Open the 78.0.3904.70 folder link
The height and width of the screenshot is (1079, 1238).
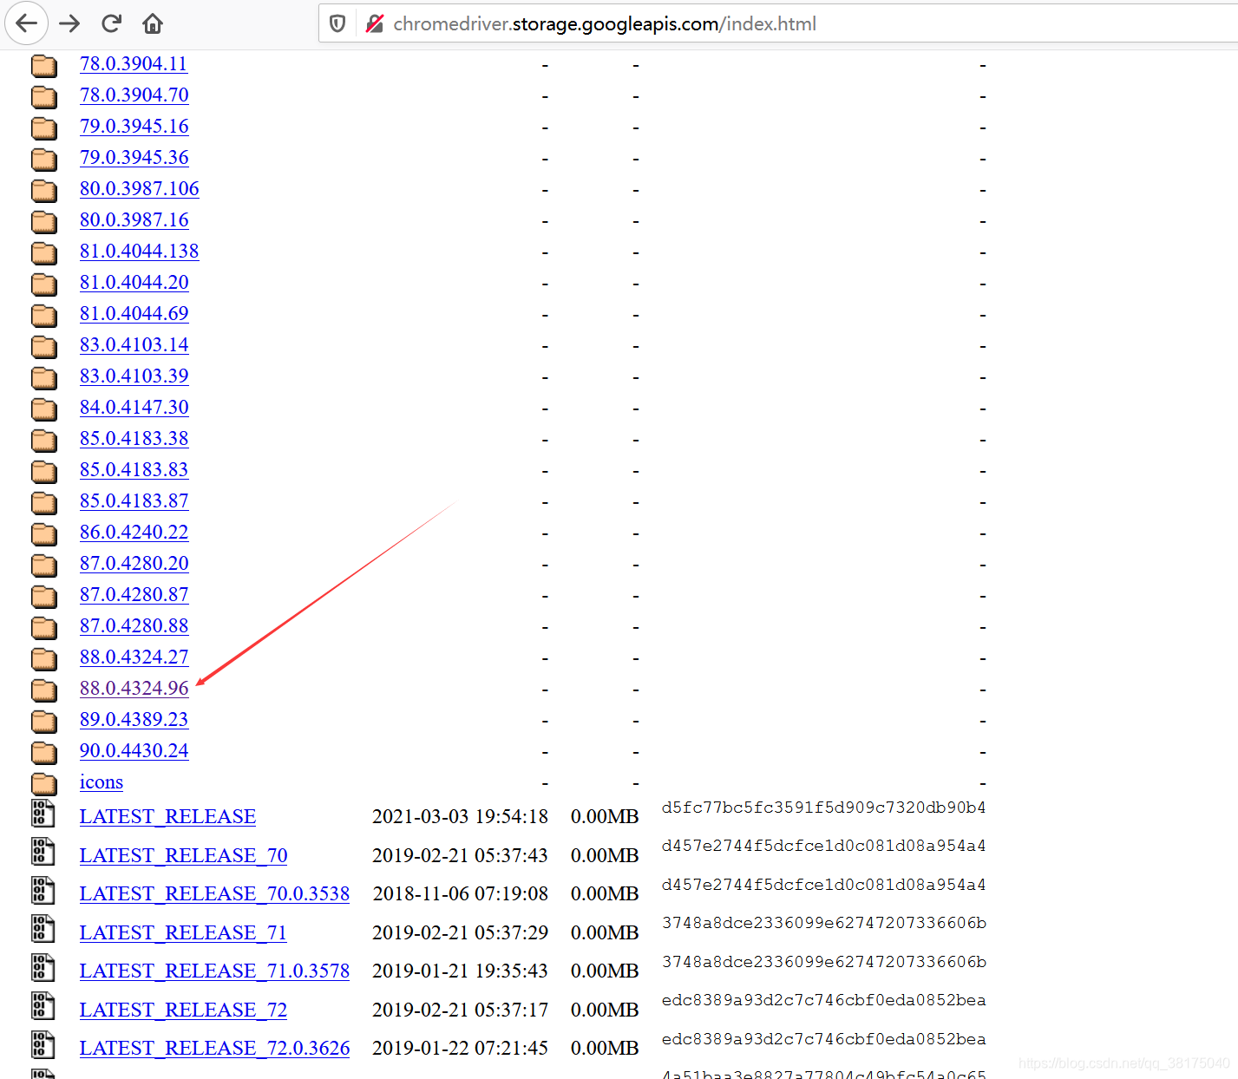134,95
